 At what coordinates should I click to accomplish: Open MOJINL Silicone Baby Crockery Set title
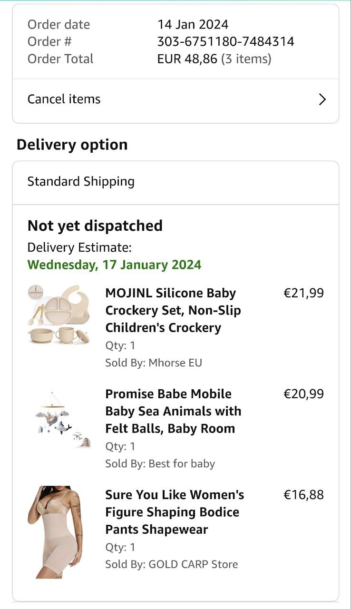(x=173, y=310)
